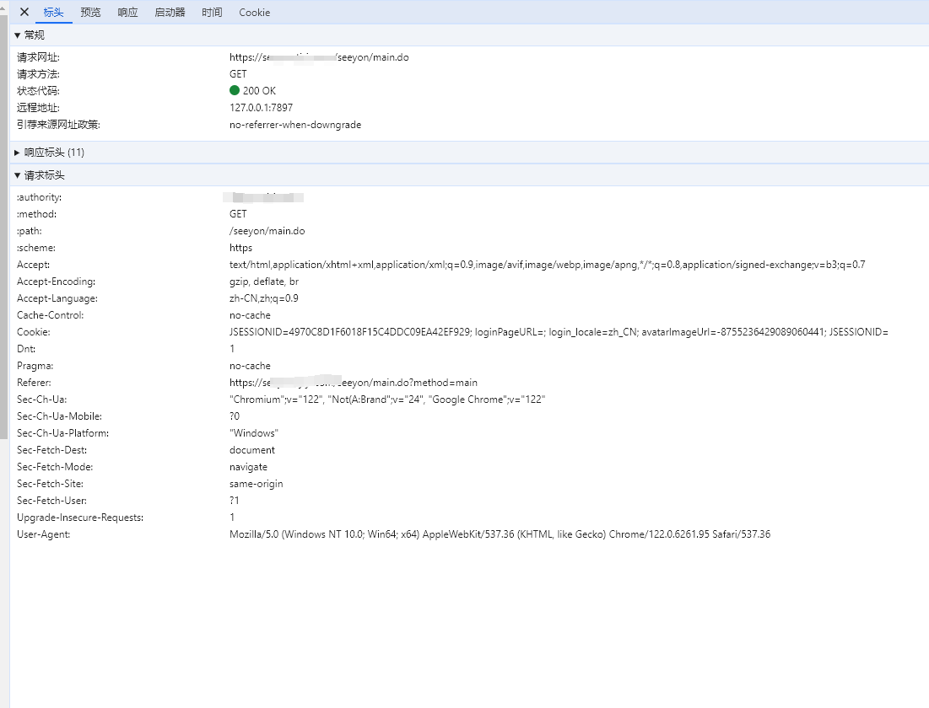This screenshot has height=708, width=929.
Task: Open the 时间 tab
Action: coord(212,13)
